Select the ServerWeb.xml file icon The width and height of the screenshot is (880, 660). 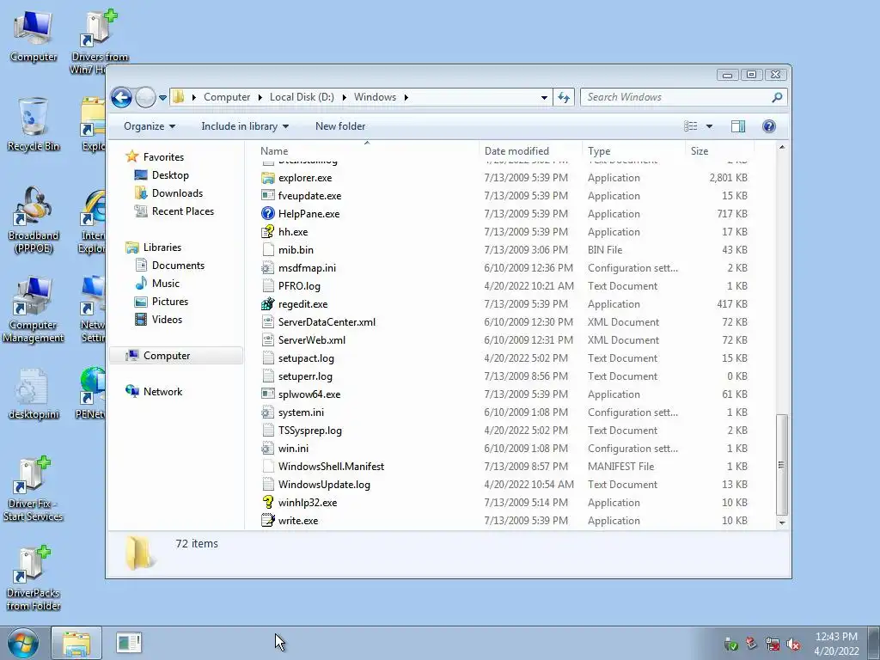click(x=268, y=340)
